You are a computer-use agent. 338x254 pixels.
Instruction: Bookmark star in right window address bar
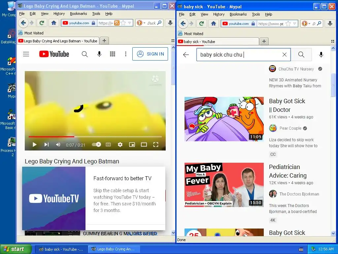click(288, 23)
